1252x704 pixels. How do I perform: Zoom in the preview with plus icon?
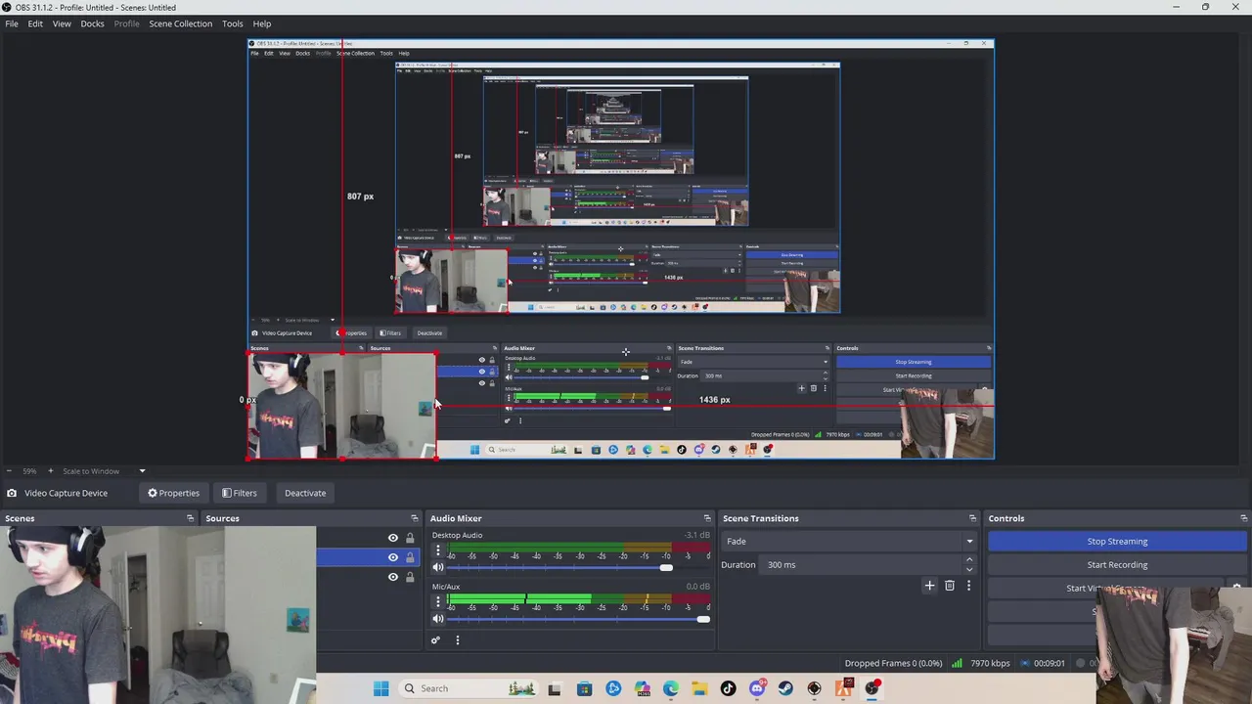(50, 471)
